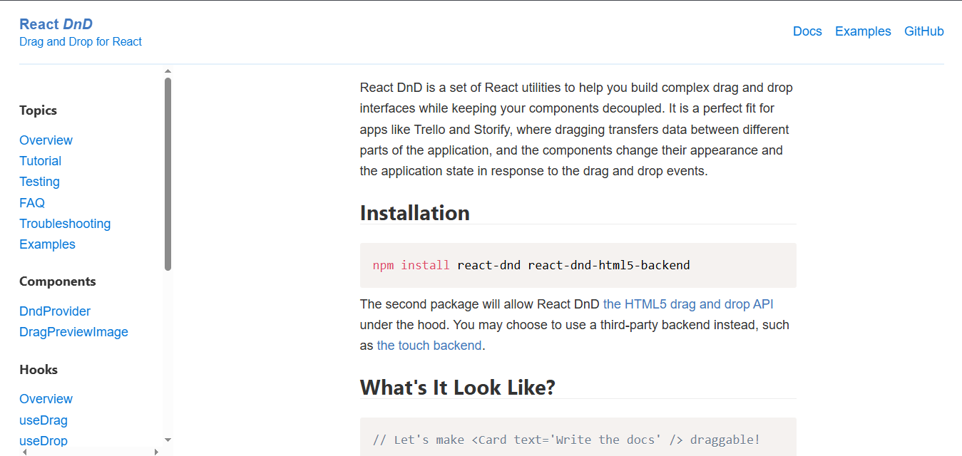The image size is (962, 456).
Task: Click sidebar scrollbar down arrow
Action: tap(168, 440)
